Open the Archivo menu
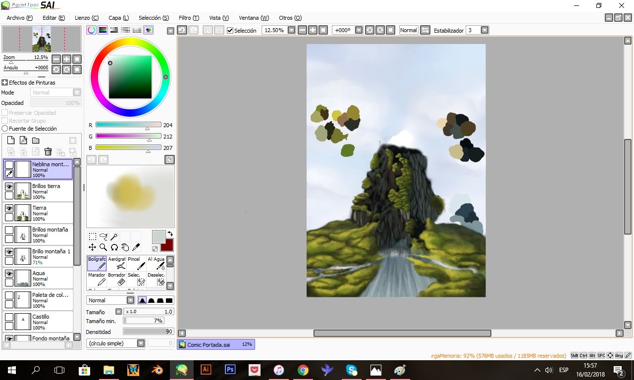This screenshot has height=380, width=634. click(x=20, y=18)
